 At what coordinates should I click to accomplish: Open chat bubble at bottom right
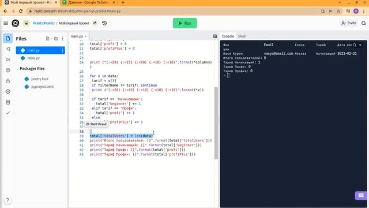(x=361, y=195)
